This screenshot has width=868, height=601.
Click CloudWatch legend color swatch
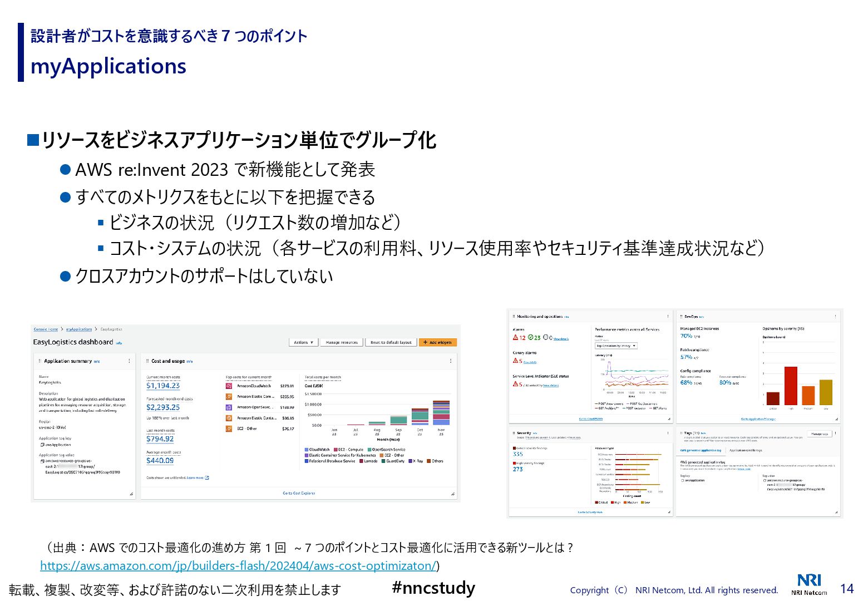point(307,450)
